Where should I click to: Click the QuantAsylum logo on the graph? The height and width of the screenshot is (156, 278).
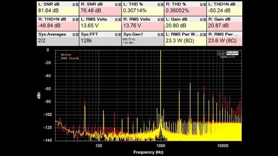[228, 53]
